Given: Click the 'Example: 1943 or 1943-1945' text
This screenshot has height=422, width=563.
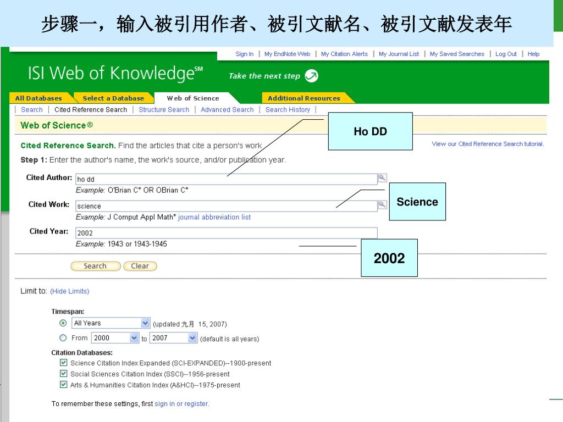Looking at the screenshot, I should 122,244.
